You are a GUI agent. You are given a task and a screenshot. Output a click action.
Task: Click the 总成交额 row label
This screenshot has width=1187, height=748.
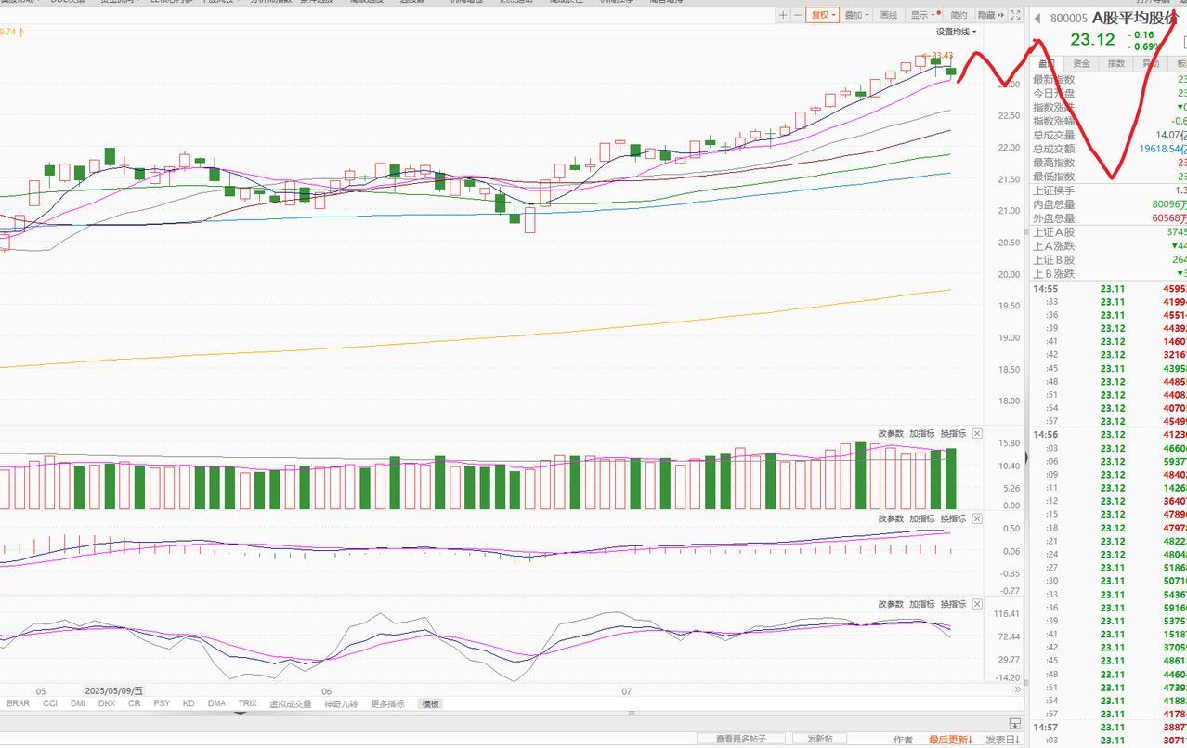1053,149
